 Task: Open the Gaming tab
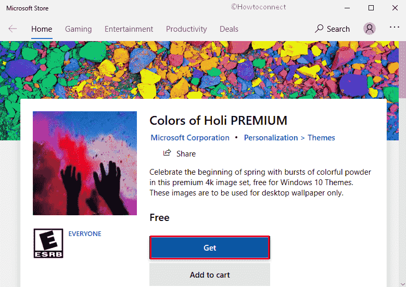pyautogui.click(x=78, y=29)
